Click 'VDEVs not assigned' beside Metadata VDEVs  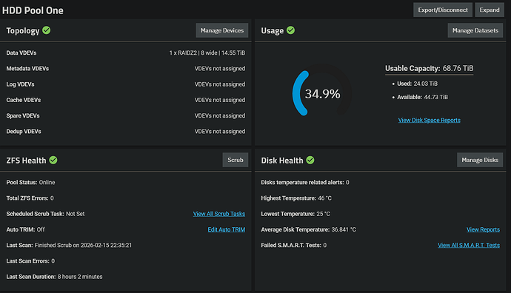[x=220, y=68]
